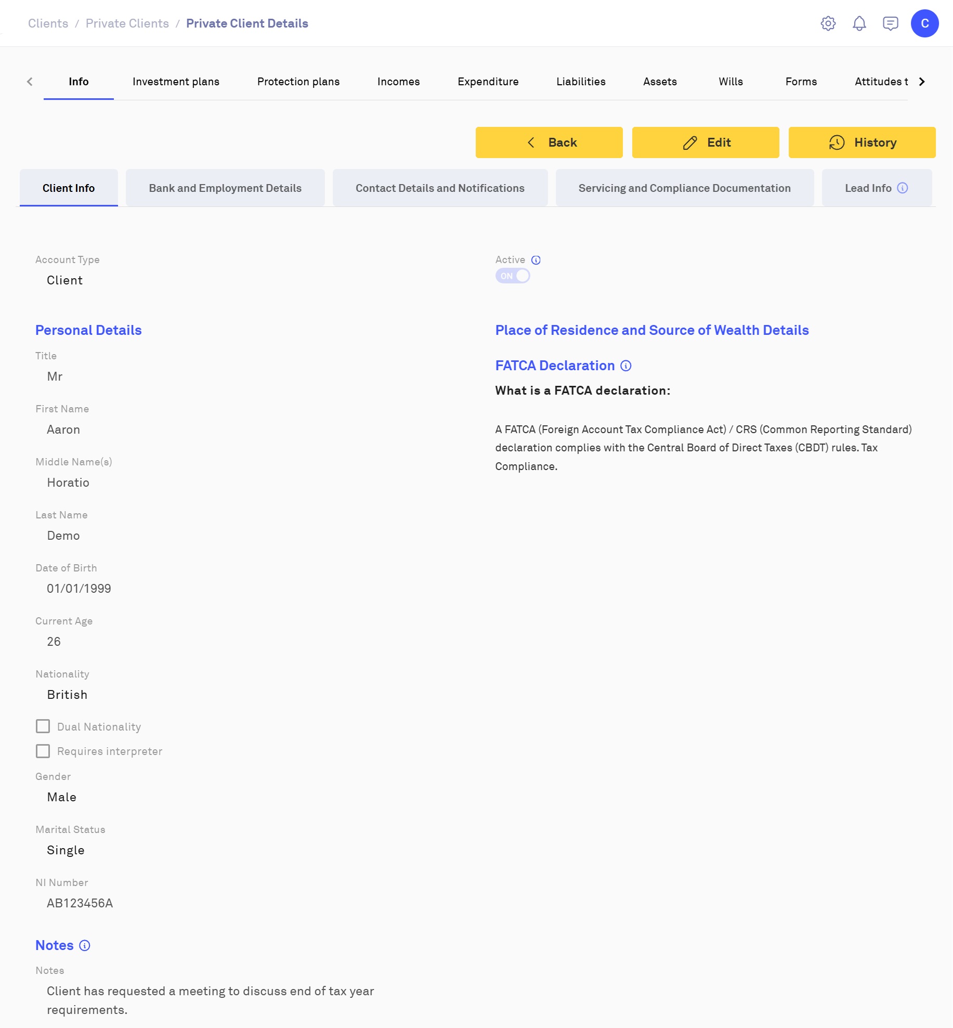This screenshot has height=1028, width=953.
Task: Open the Bank and Employment Details tab
Action: tap(225, 188)
